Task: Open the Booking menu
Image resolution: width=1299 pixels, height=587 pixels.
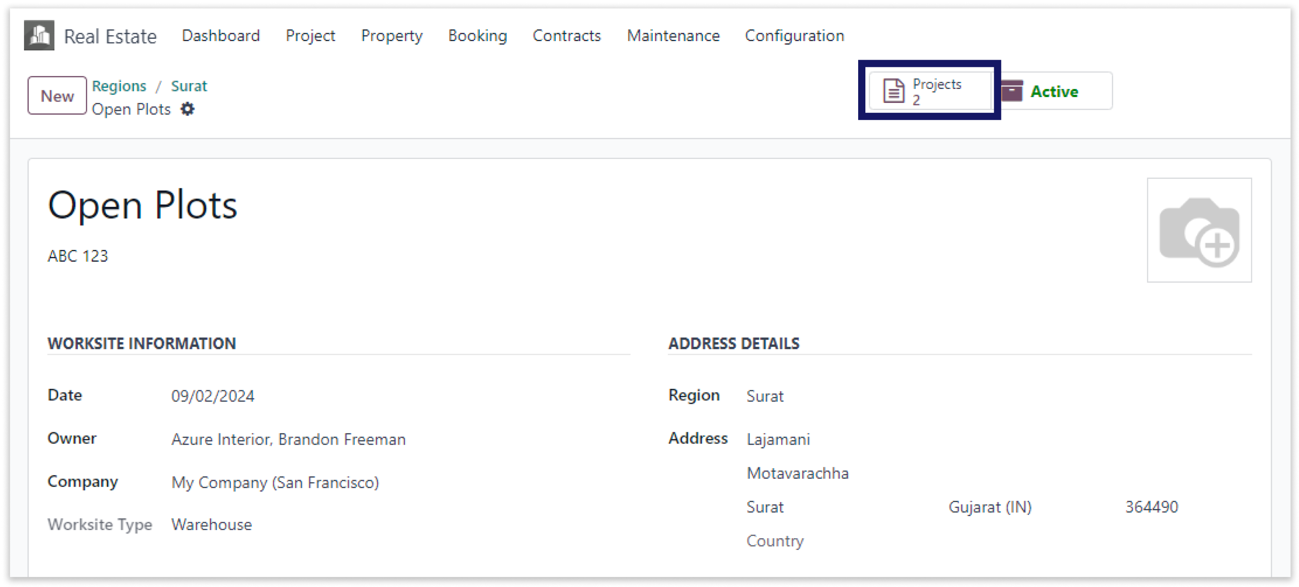Action: (x=477, y=36)
